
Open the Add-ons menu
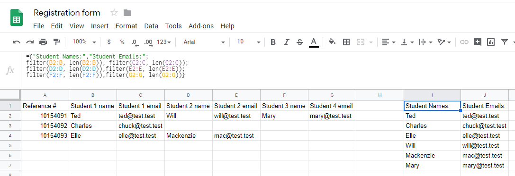coord(201,26)
